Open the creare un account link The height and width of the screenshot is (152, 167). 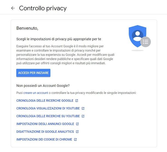tap(36, 93)
